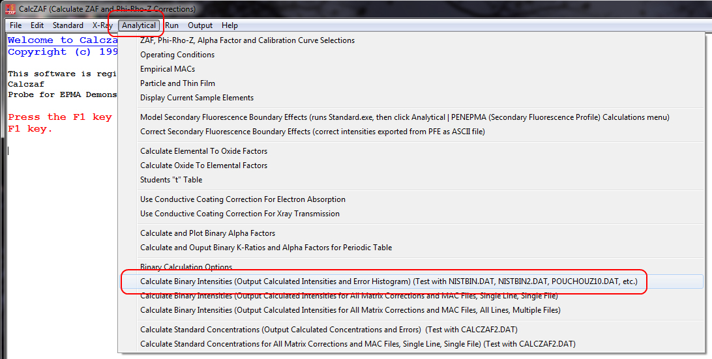Toggle Conductive Coating Correction For Xray Transmission

point(239,214)
